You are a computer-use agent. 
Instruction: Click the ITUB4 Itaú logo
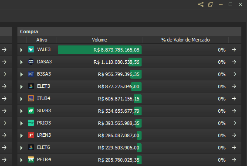(x=31, y=99)
